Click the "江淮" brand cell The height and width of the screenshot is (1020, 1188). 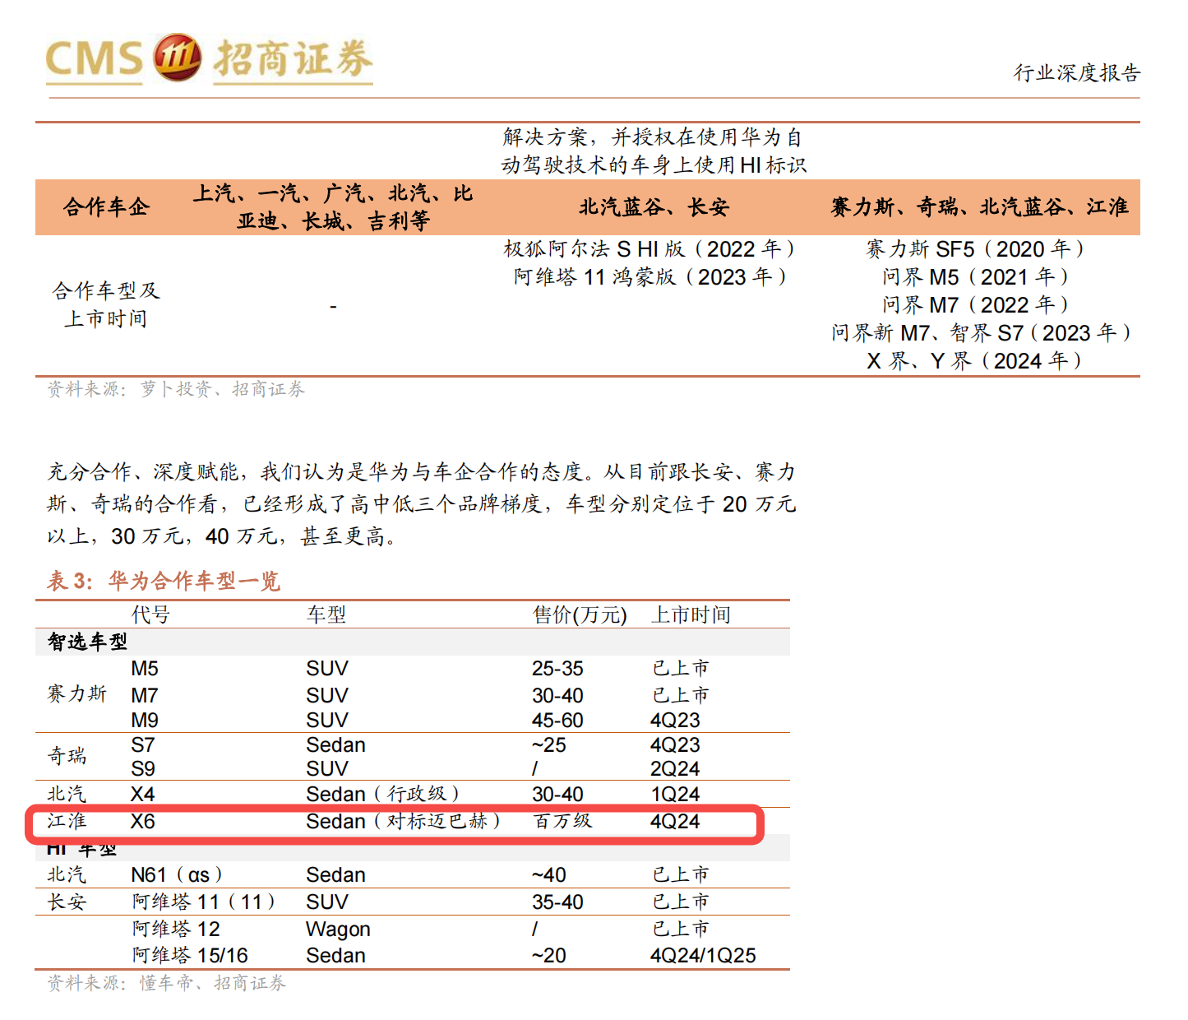point(67,821)
